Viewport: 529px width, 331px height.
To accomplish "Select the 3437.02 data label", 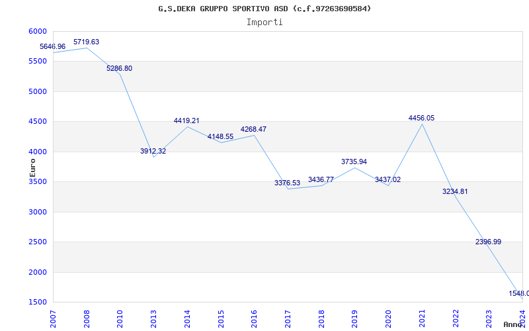I will pos(387,179).
